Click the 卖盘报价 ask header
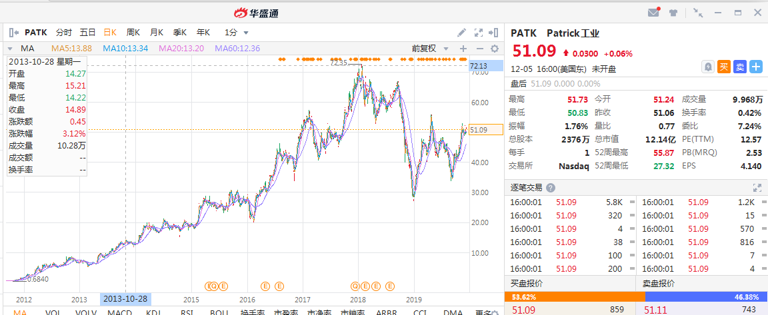 [658, 283]
